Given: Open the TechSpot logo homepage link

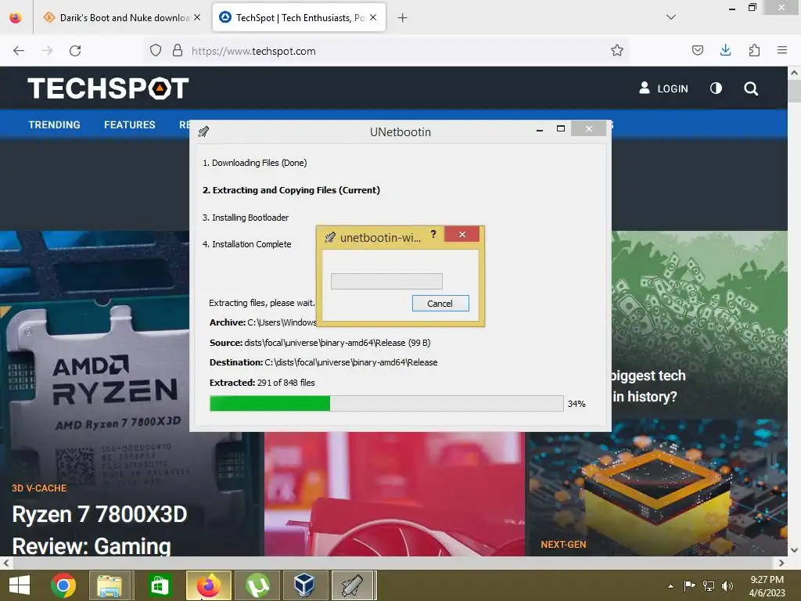Looking at the screenshot, I should (x=108, y=88).
